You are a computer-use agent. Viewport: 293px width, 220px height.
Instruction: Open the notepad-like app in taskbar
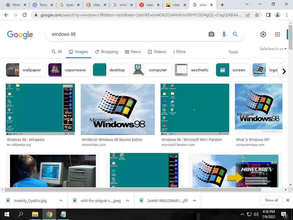coord(63,214)
